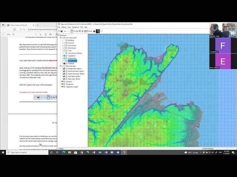Open Microsoft Edge from the taskbar
This screenshot has height=177, width=237.
tap(63, 152)
